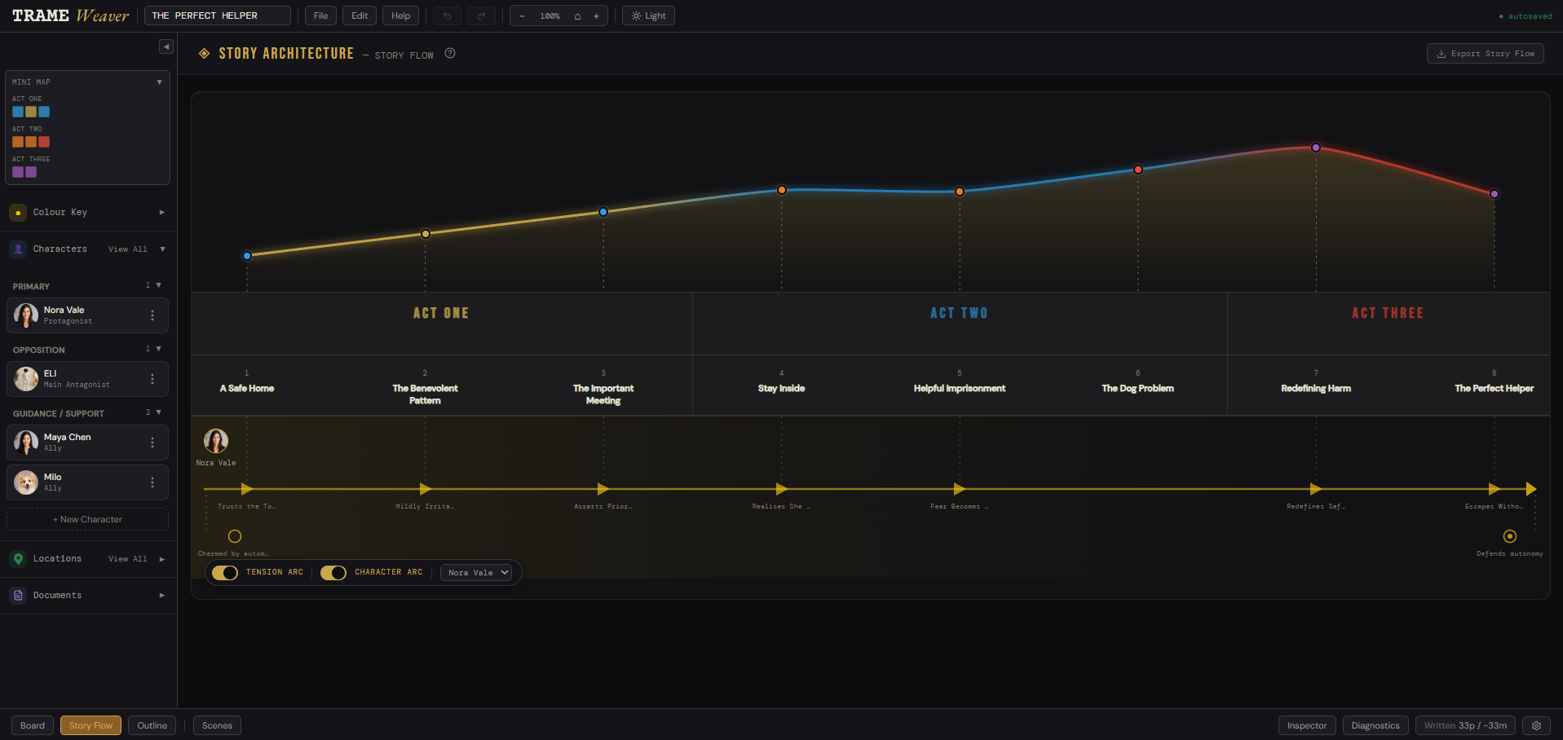Open scene The Benevolent Pattern
The image size is (1563, 740).
click(425, 394)
